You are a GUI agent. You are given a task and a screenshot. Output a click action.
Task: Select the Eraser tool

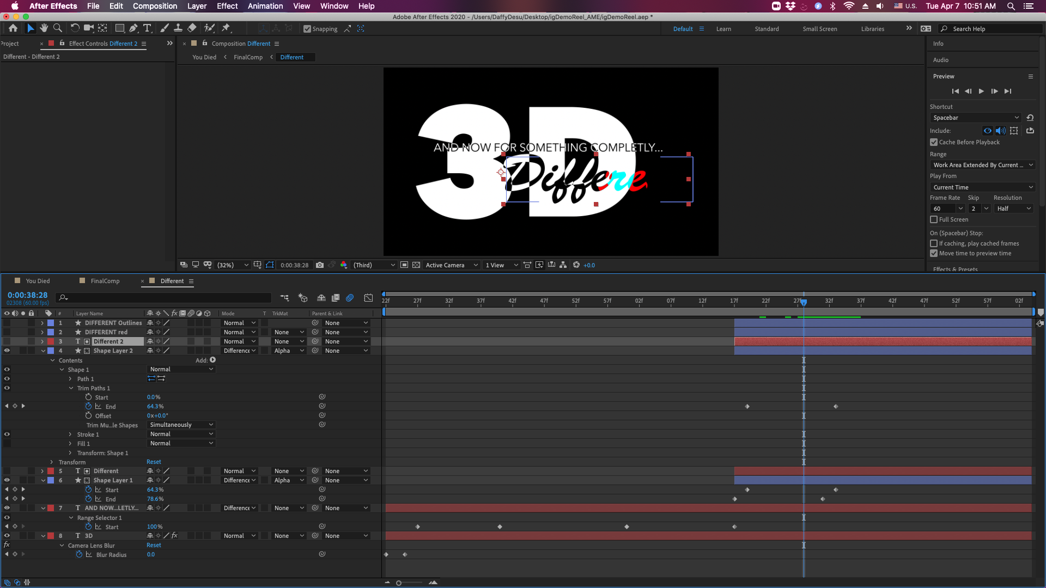[192, 28]
